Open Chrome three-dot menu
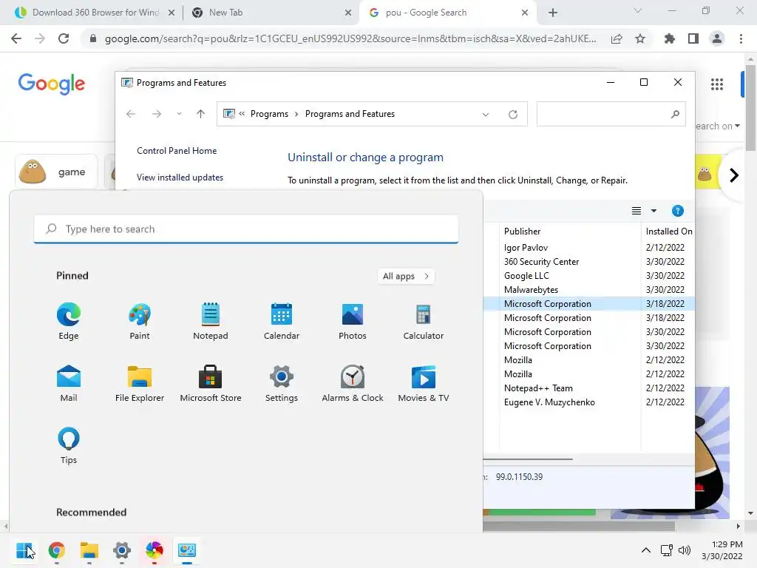 (741, 38)
